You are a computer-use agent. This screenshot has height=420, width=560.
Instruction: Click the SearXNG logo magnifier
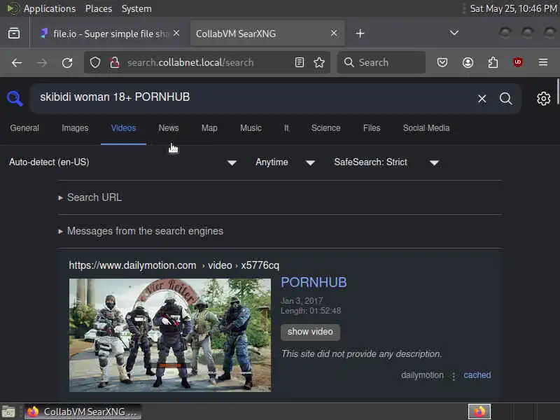point(15,98)
